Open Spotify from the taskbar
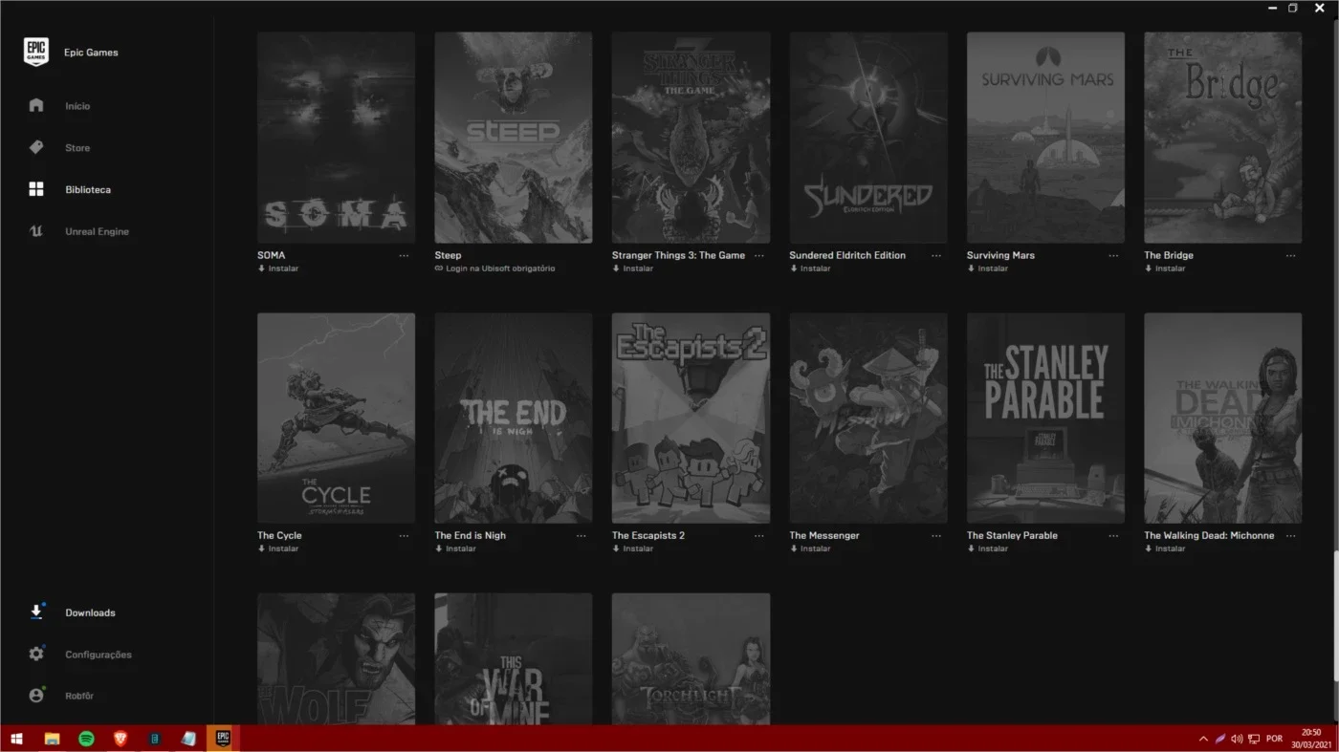The image size is (1339, 752). pyautogui.click(x=86, y=739)
